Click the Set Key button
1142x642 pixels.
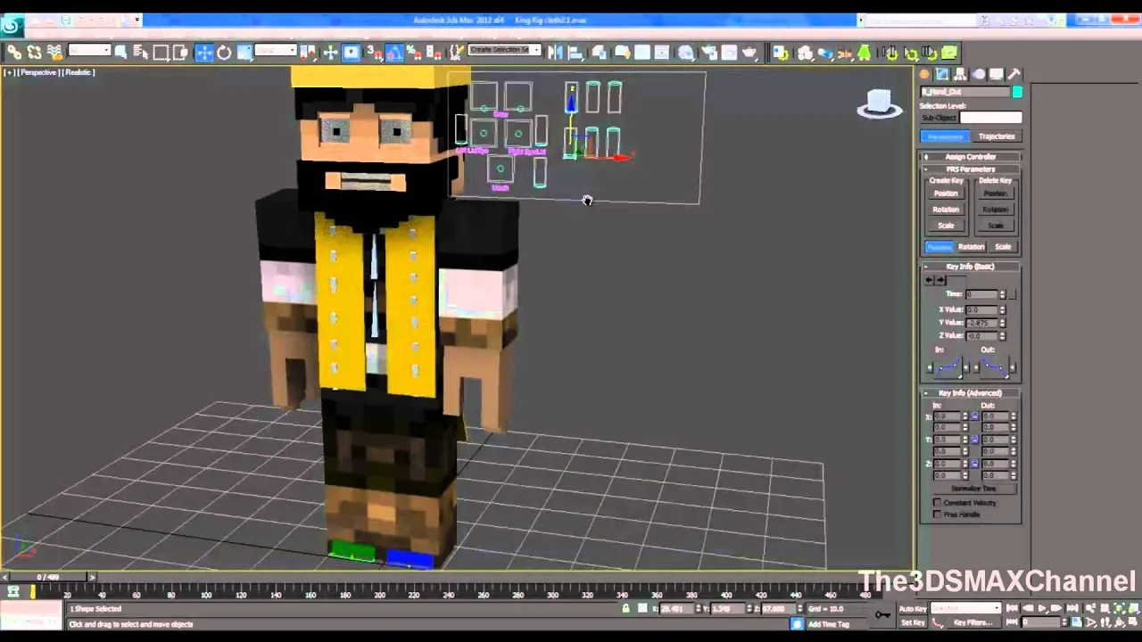[913, 622]
